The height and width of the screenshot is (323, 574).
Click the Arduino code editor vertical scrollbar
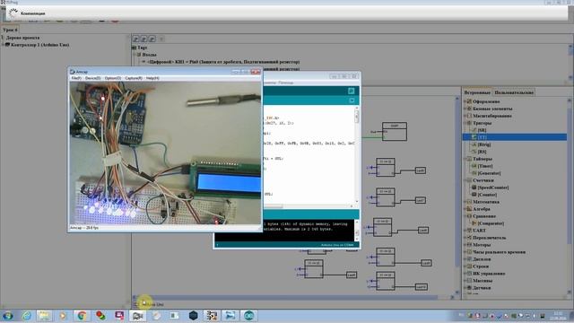(357, 156)
